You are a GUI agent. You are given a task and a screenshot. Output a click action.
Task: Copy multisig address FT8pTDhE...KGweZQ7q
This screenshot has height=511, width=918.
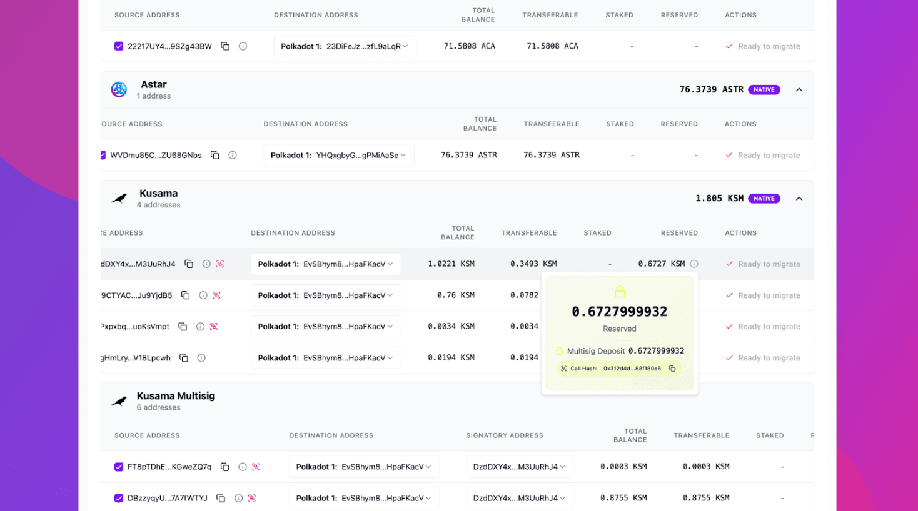point(224,467)
